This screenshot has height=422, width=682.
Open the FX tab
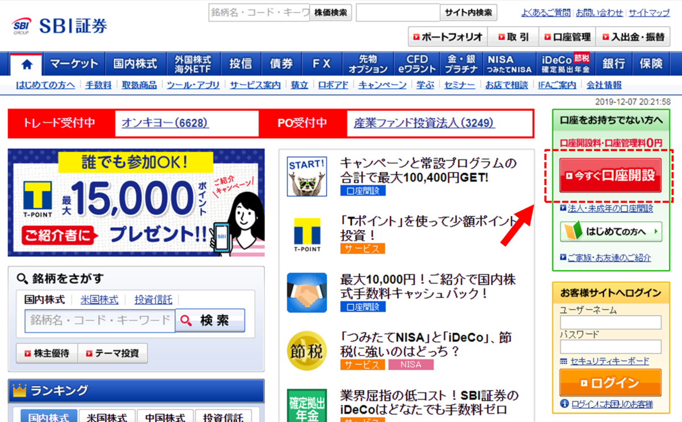[322, 64]
